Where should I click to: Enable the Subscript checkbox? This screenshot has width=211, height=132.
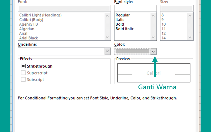click(x=23, y=79)
